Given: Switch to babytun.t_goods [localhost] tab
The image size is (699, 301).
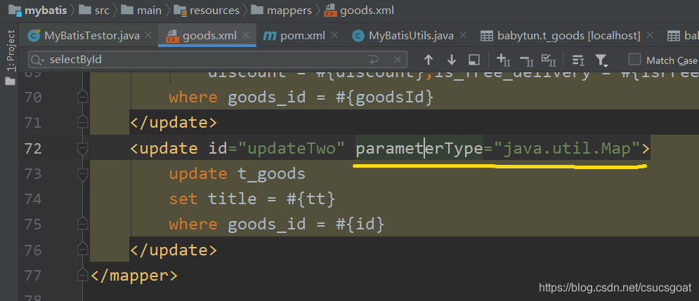Looking at the screenshot, I should 567,36.
